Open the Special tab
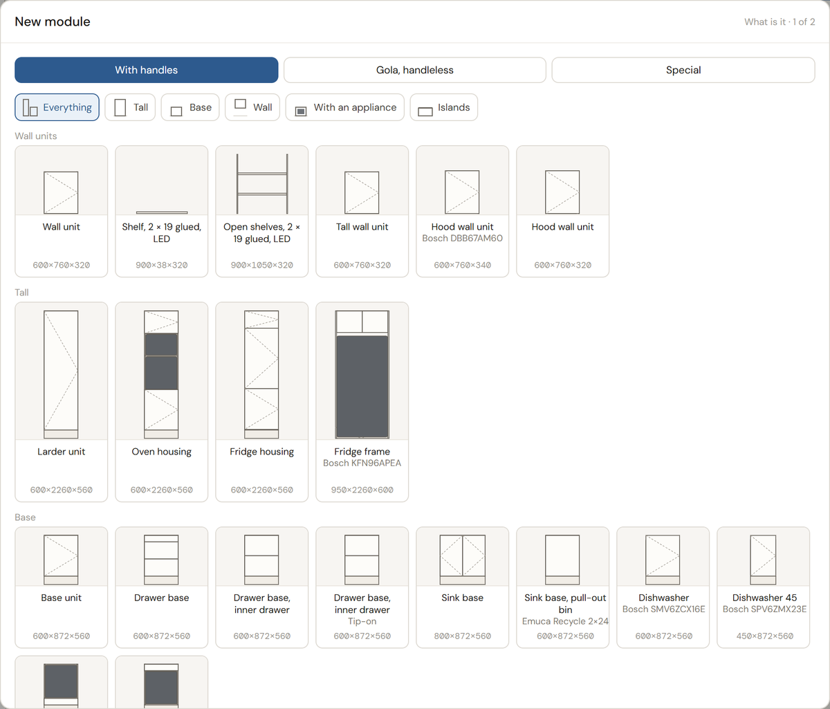This screenshot has width=830, height=709. (683, 70)
